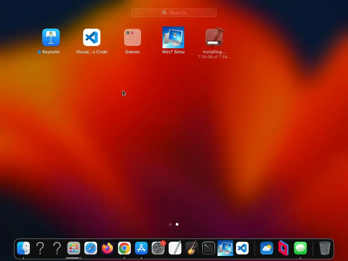
Task: Open Messages from the Dock
Action: (300, 248)
